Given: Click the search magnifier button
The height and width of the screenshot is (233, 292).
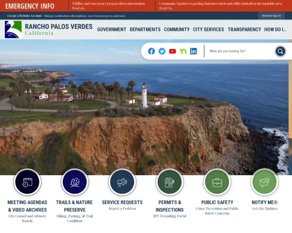Looking at the screenshot, I should (280, 51).
